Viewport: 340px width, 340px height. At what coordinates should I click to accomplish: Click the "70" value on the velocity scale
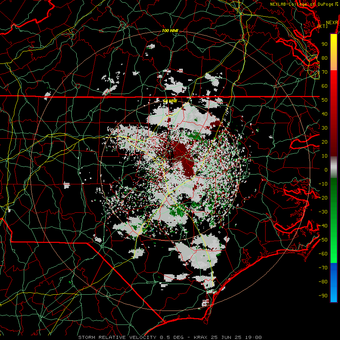pos(325,72)
